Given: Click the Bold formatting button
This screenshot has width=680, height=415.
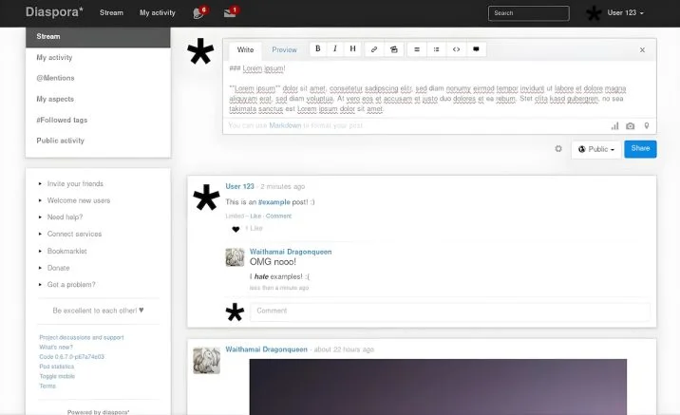Looking at the screenshot, I should tap(318, 48).
